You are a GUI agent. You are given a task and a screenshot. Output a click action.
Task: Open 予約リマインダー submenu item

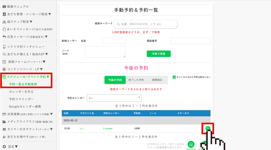(21, 99)
